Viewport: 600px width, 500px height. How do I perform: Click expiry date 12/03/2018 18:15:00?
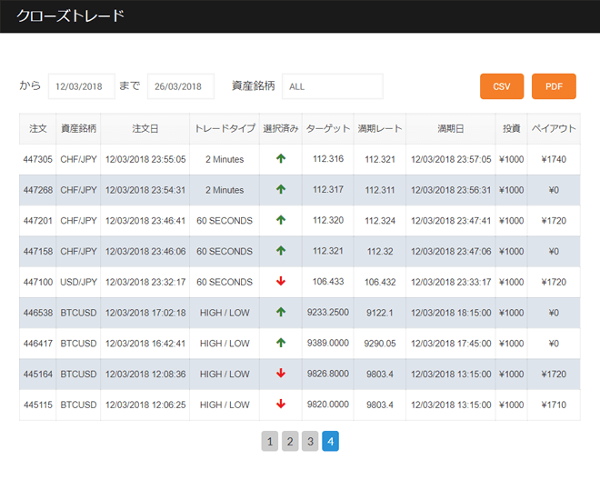(451, 313)
